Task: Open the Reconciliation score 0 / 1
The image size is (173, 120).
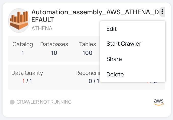Action: pyautogui.click(x=94, y=81)
